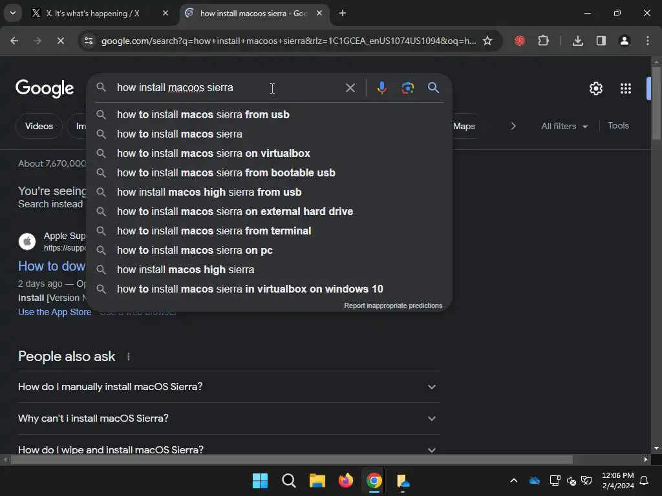This screenshot has height=496, width=662.
Task: Open Chrome downloads icon
Action: pos(577,41)
